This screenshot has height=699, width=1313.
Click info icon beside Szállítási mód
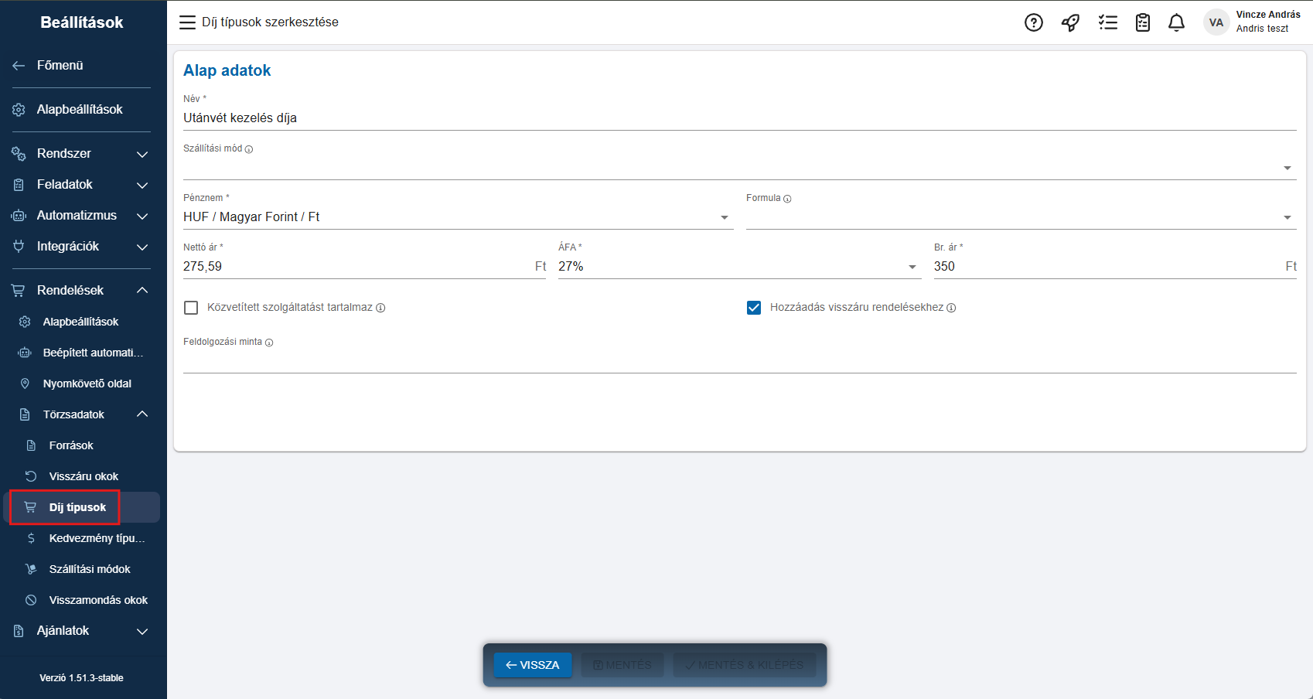(249, 149)
